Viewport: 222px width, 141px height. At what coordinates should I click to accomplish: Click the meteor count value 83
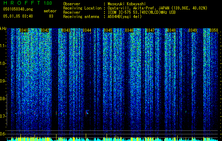(x=51, y=16)
